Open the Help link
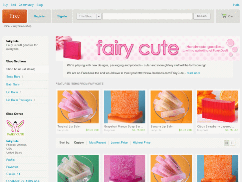Viewport: 242px width, 182px height. (236, 5)
